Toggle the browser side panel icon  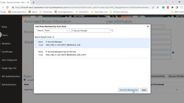click(177, 7)
